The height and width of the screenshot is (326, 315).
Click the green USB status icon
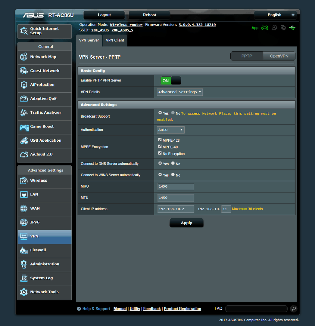(292, 28)
